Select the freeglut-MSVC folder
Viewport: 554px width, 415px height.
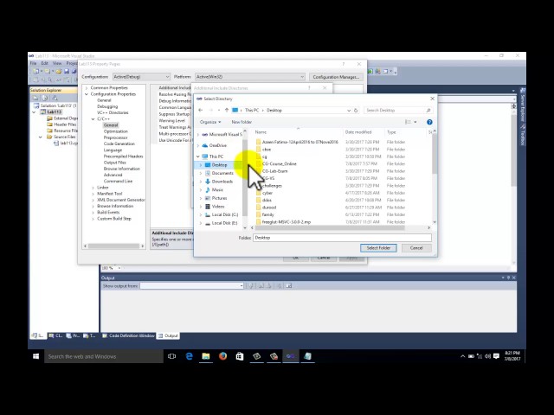coord(287,222)
